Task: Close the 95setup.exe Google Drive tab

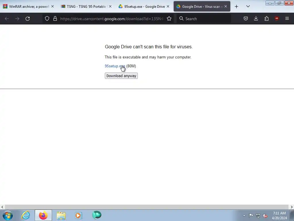Action: (x=168, y=6)
